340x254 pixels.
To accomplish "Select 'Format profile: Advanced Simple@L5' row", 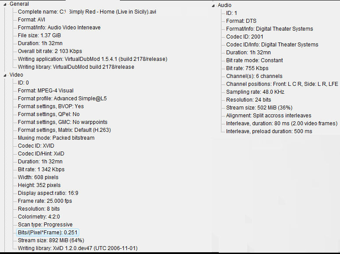I will [62, 99].
